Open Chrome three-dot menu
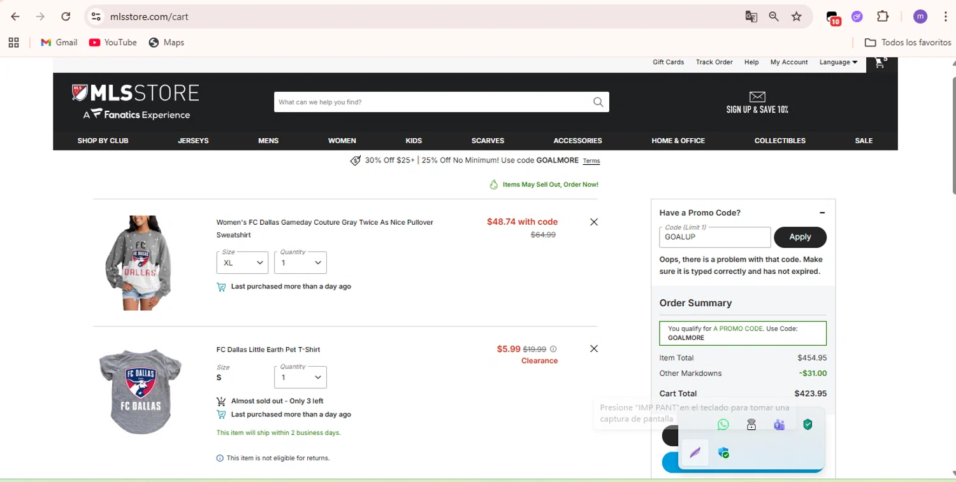Image resolution: width=956 pixels, height=482 pixels. click(x=945, y=17)
